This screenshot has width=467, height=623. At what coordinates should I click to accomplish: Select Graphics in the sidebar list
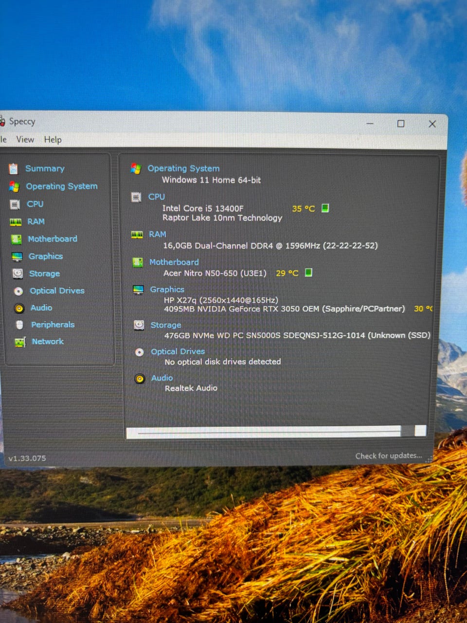[x=46, y=257]
